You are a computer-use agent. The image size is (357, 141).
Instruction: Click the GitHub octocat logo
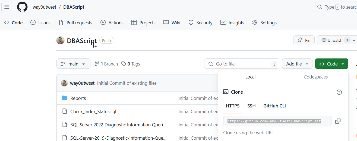click(22, 7)
